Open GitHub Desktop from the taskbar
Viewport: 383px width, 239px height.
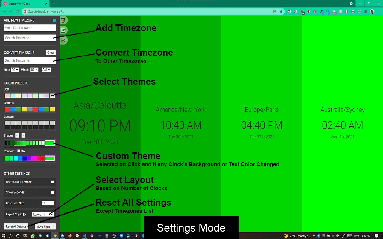tap(92, 236)
